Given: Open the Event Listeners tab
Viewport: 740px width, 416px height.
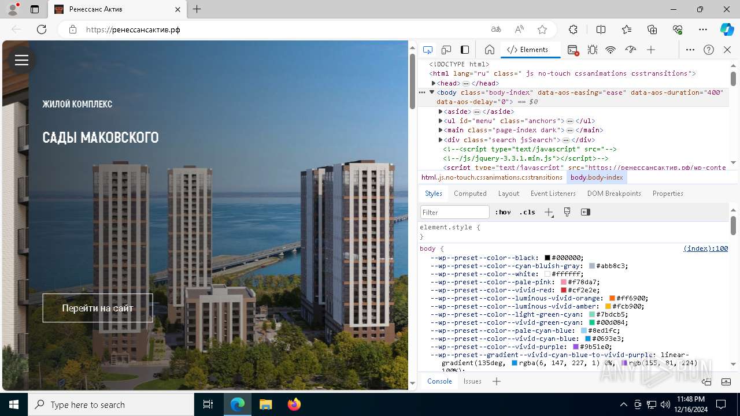Looking at the screenshot, I should (553, 194).
